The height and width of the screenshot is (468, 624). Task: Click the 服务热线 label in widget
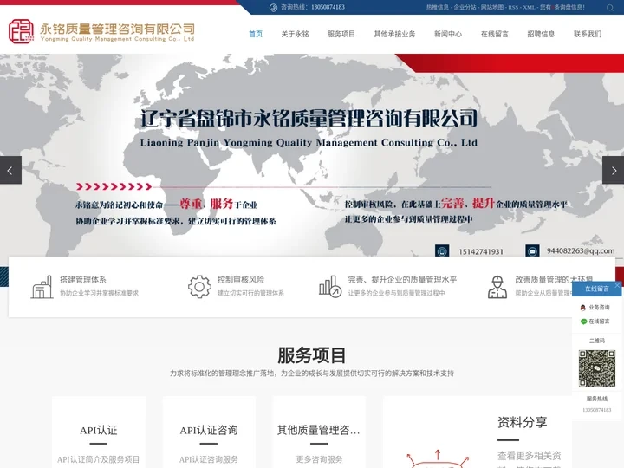click(596, 399)
